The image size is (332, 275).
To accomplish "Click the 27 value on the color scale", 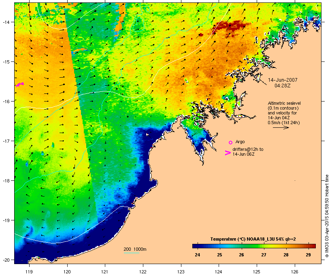I will (x=264, y=255).
